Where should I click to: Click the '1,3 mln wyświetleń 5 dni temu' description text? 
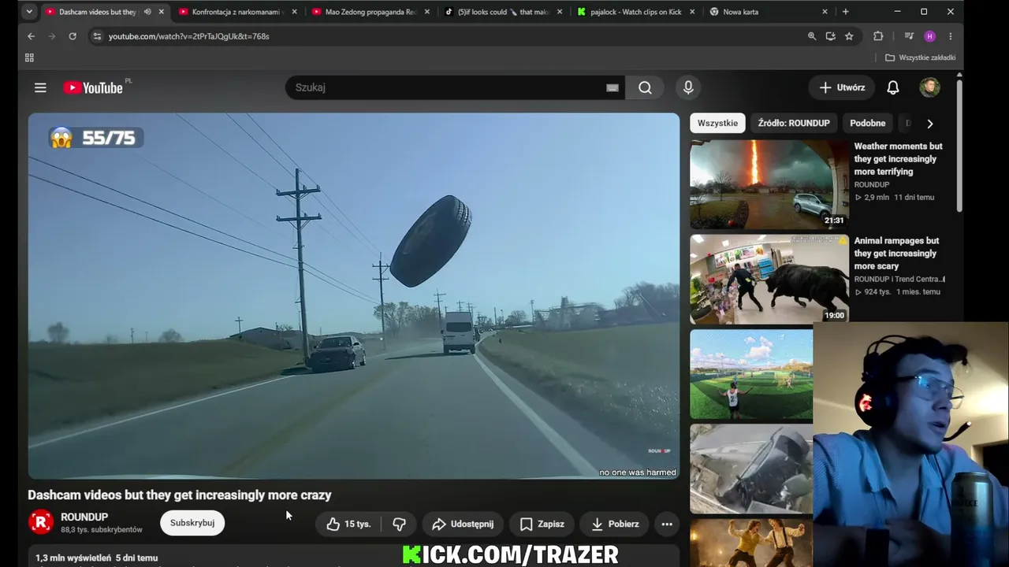pyautogui.click(x=97, y=558)
